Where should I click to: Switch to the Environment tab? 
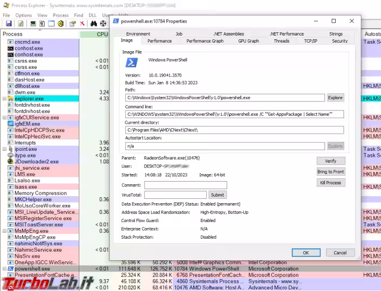click(x=138, y=34)
